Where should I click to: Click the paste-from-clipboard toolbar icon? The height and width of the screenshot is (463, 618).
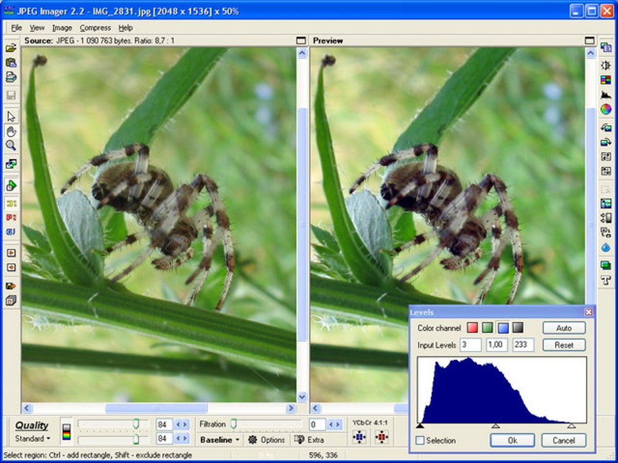click(x=11, y=62)
